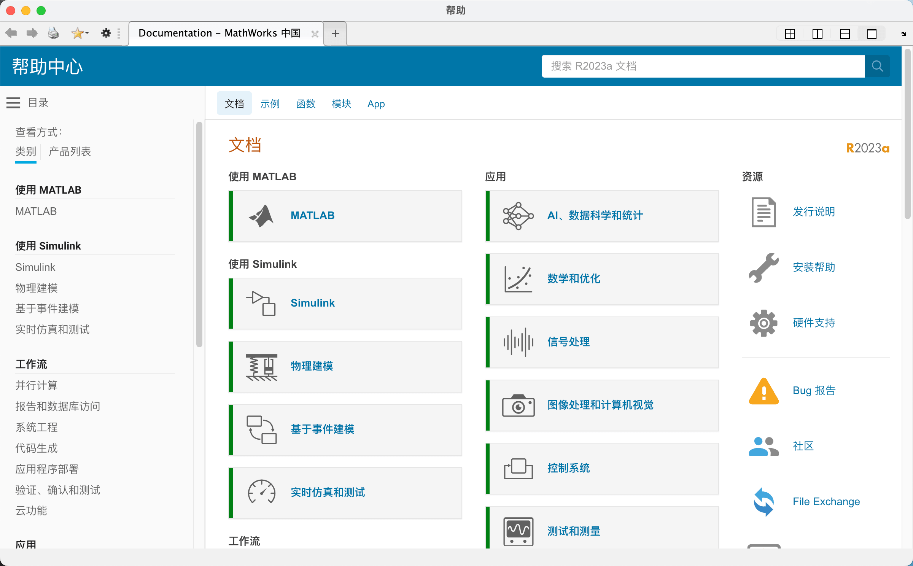Click the sidebar vertical scrollbar
The width and height of the screenshot is (913, 566).
[x=199, y=234]
